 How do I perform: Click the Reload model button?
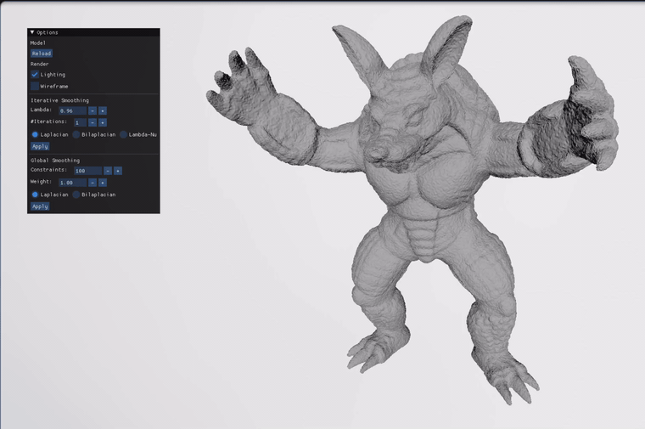point(41,54)
